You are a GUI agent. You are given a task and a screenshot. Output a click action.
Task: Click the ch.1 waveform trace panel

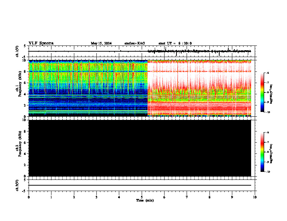[142, 51]
